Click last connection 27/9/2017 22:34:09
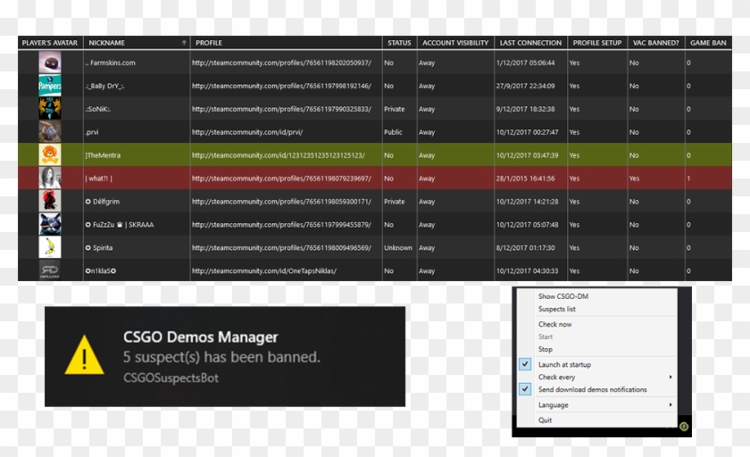Viewport: 750px width, 457px height. [x=525, y=86]
